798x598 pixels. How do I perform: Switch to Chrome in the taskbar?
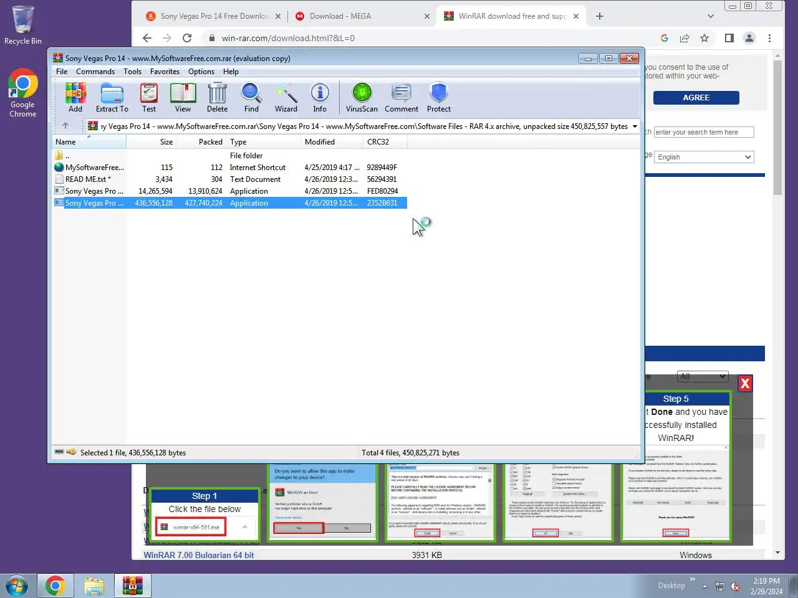click(55, 586)
